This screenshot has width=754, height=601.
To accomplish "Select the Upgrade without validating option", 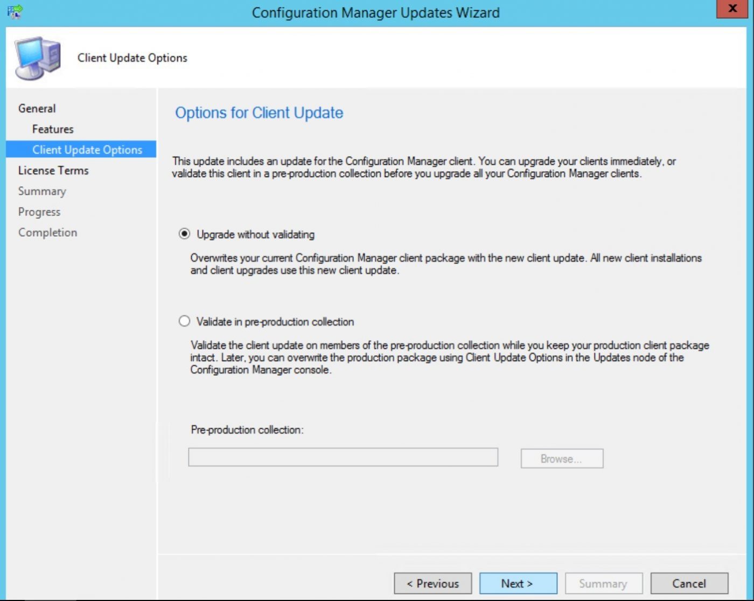I will pos(184,234).
